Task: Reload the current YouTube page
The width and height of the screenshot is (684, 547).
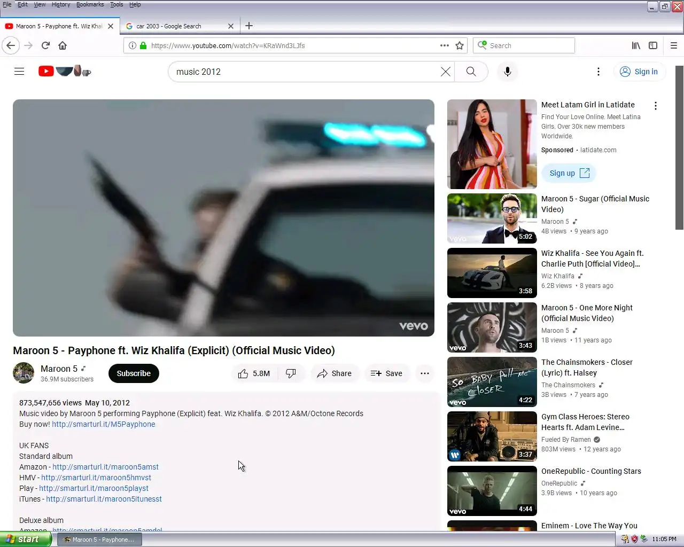Action: (45, 45)
